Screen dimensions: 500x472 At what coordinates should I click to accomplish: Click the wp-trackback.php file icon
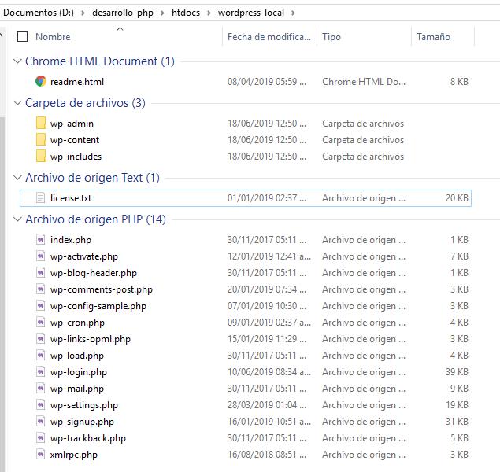[x=40, y=438]
